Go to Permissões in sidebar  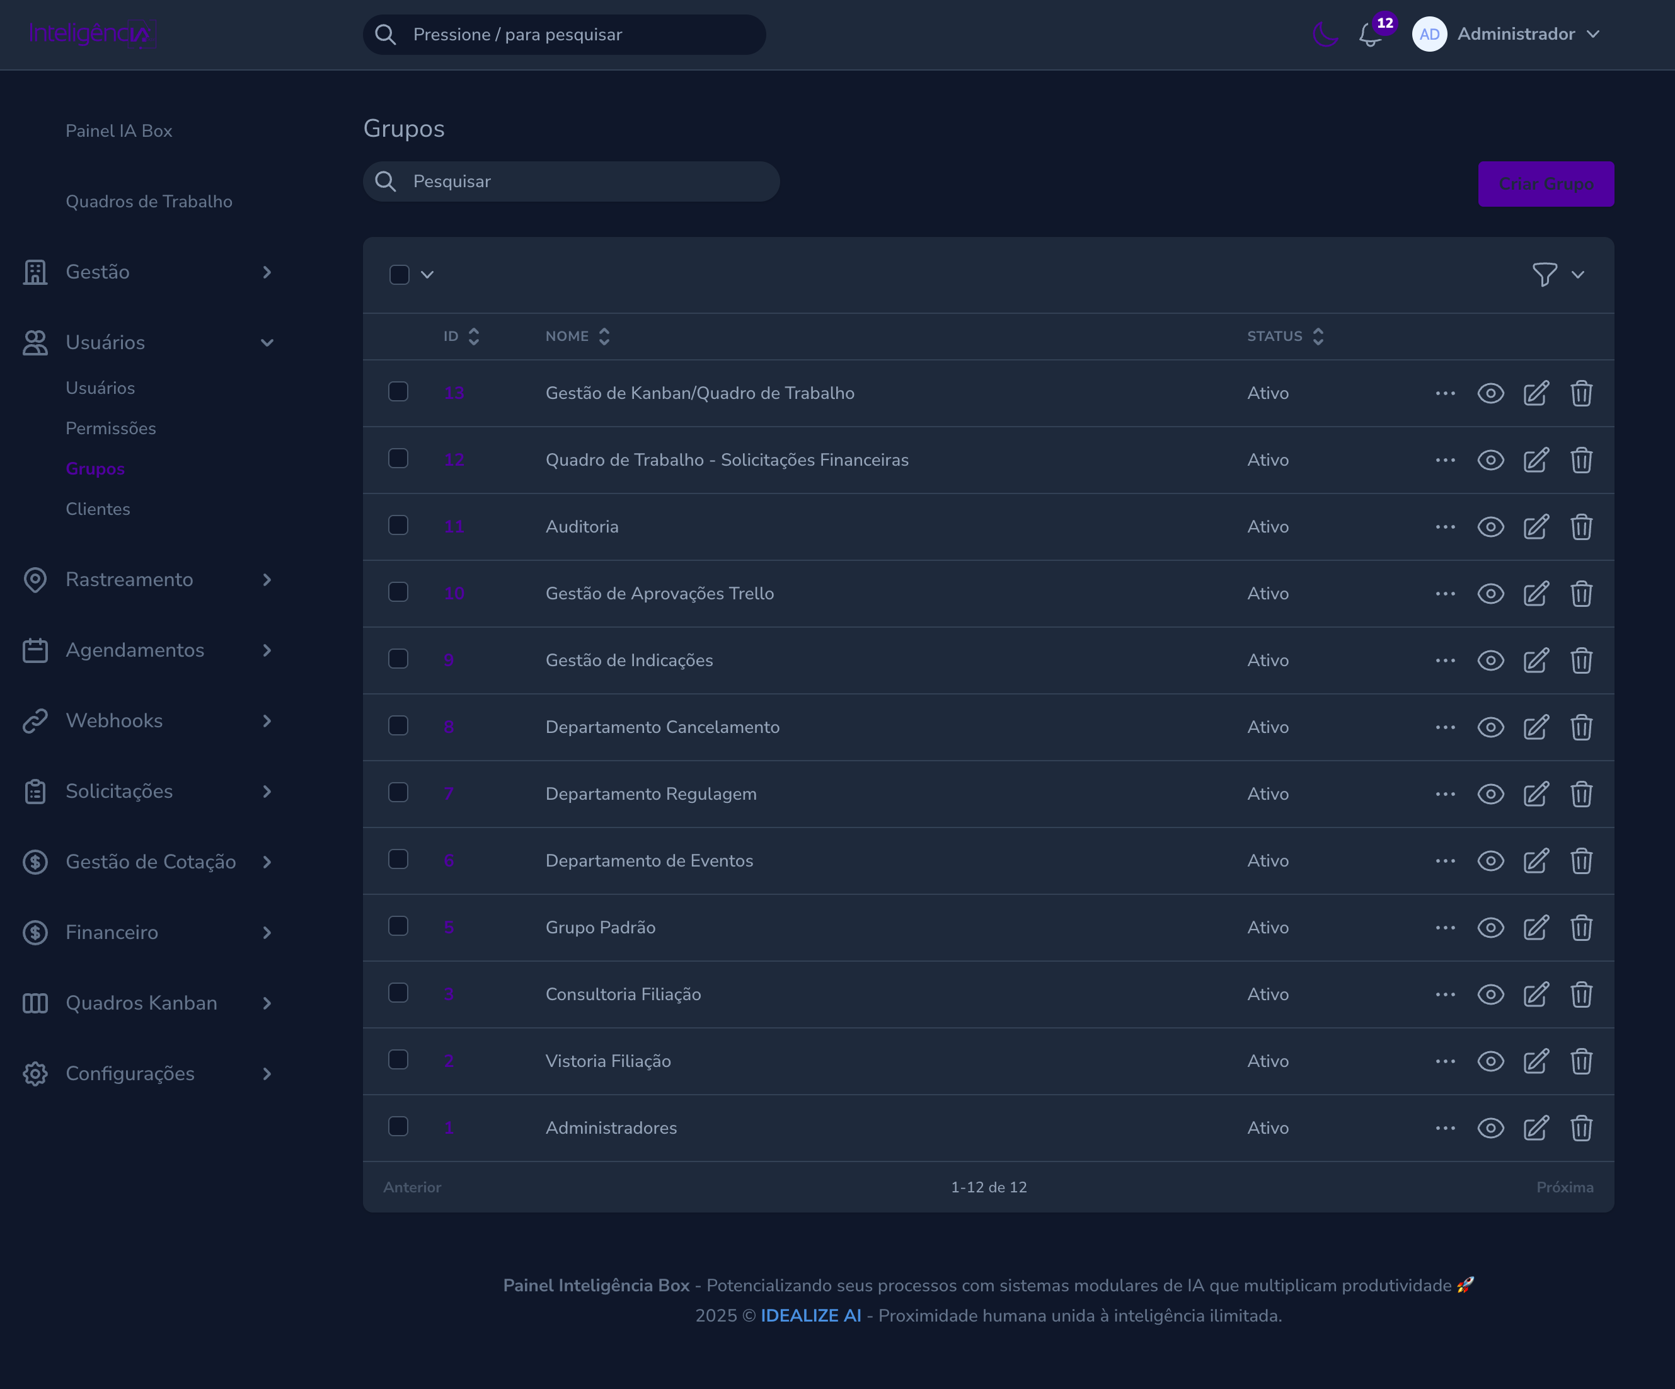pos(111,429)
